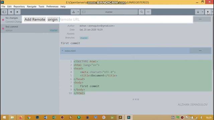Focus the Remote URL input field
This screenshot has height=120, width=214.
(x=126, y=19)
